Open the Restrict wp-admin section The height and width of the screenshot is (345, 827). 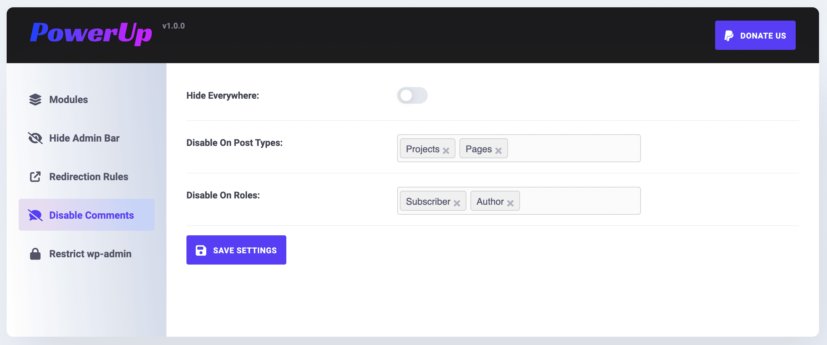(x=90, y=254)
